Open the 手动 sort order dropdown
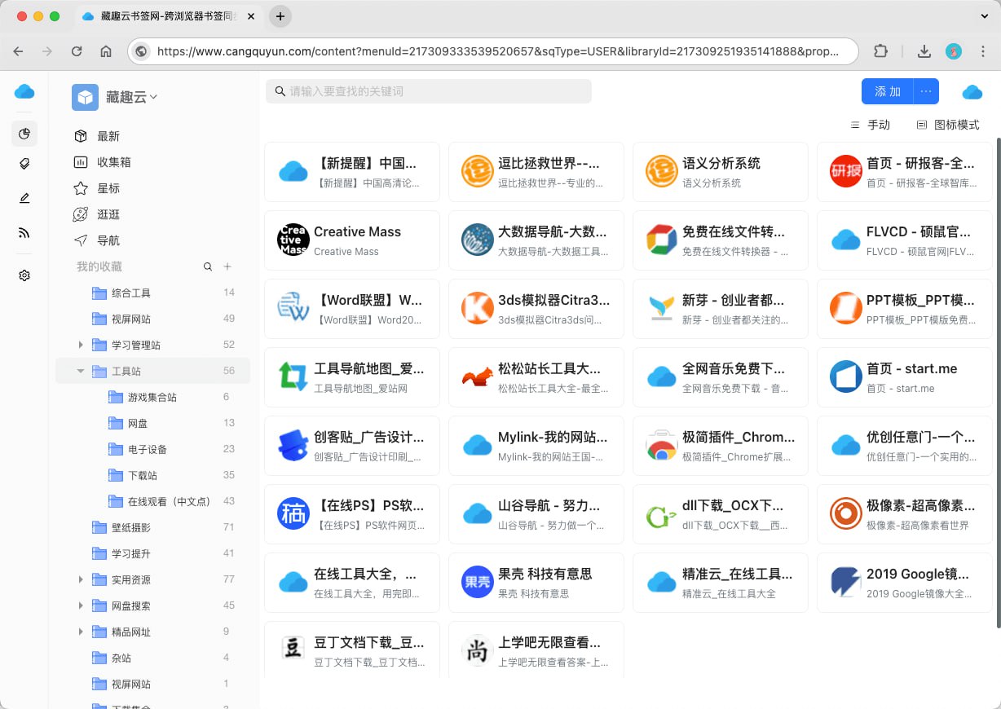 click(871, 125)
